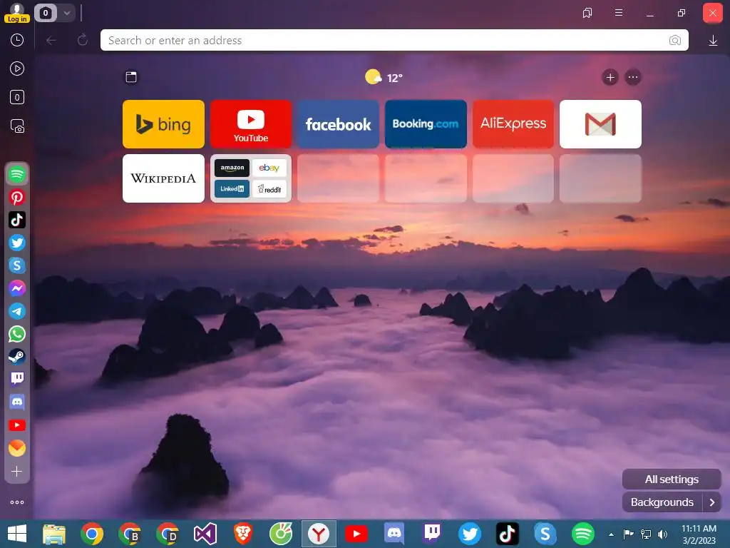Screen dimensions: 730x548
Task: Launch Chrome Dev from the taskbar
Action: click(168, 534)
